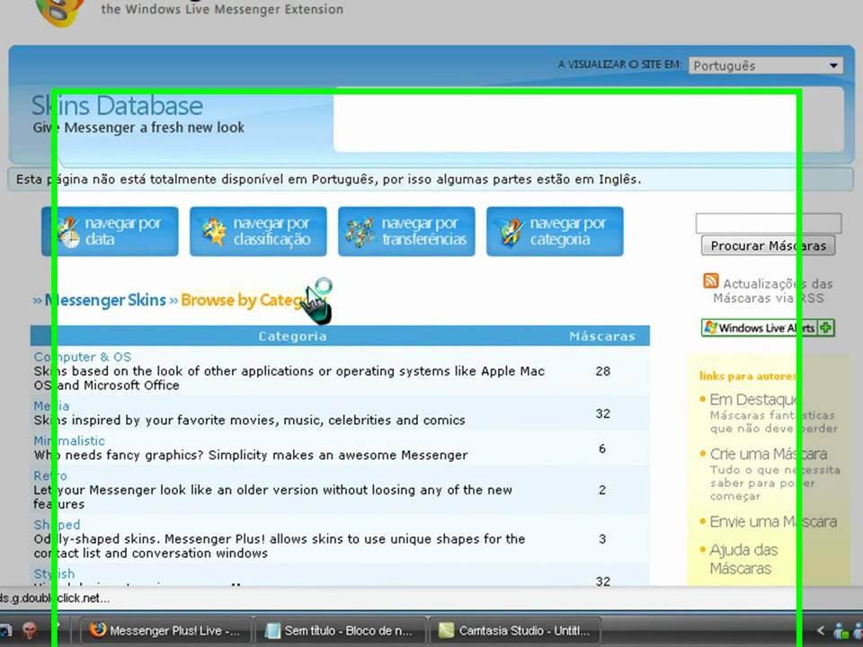Click the Messenger buddy tray icon
This screenshot has width=863, height=647.
tap(841, 631)
